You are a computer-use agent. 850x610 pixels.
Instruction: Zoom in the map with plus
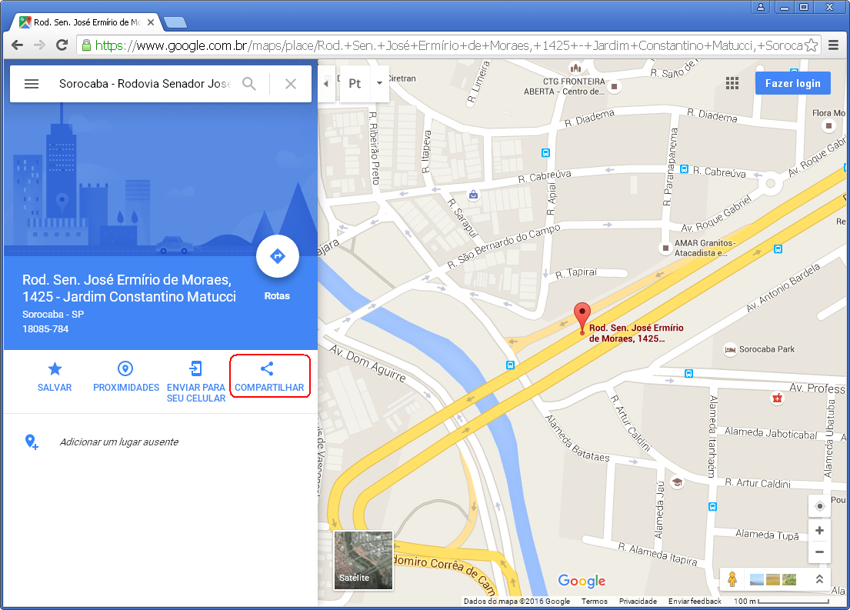819,531
